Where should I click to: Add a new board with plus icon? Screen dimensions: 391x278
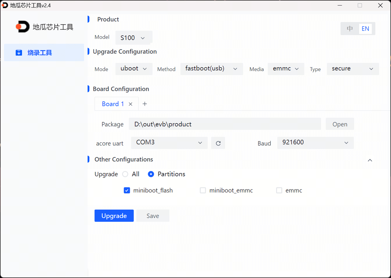point(145,104)
